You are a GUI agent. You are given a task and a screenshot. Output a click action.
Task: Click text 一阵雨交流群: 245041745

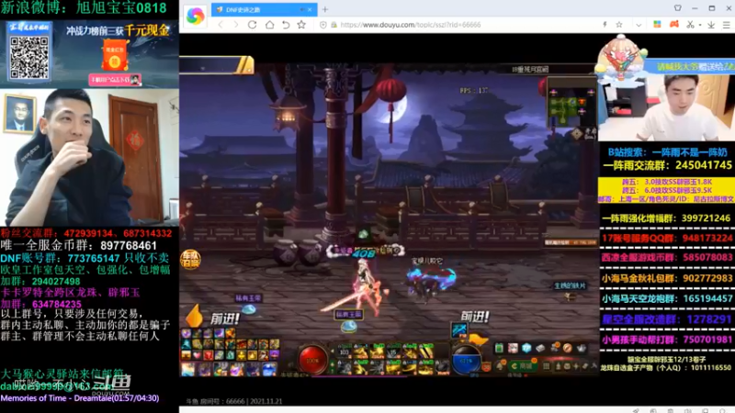(x=667, y=165)
